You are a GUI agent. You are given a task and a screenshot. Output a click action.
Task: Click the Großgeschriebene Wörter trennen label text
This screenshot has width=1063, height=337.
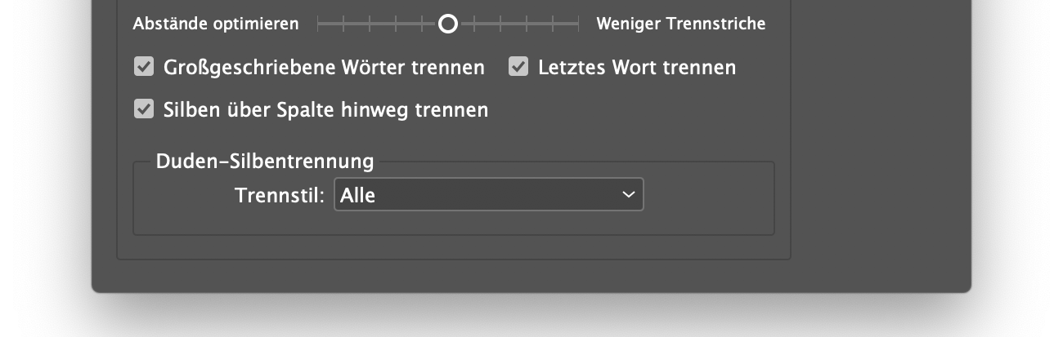[x=324, y=67]
